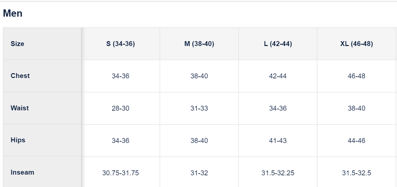Click the XL chest value 46-48
The image size is (397, 187).
coord(357,76)
